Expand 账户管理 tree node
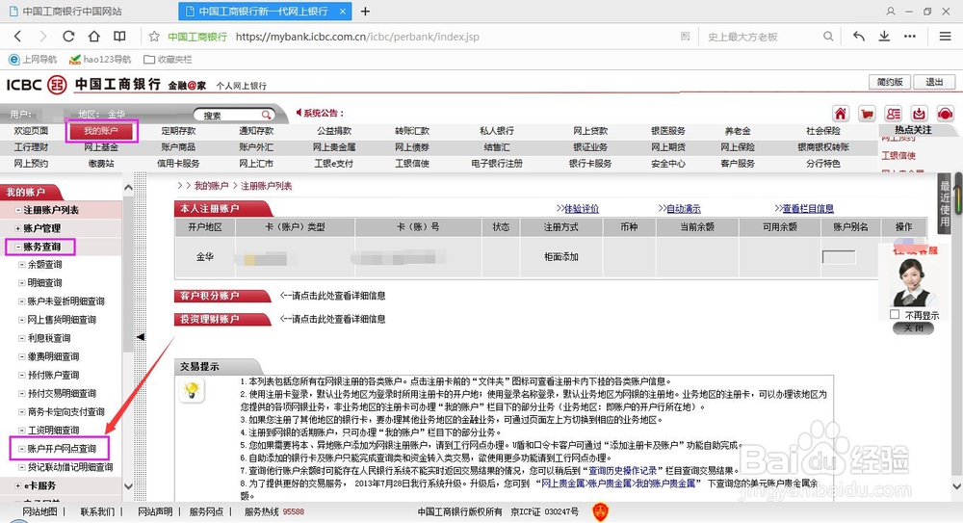The width and height of the screenshot is (963, 523). coord(17,228)
